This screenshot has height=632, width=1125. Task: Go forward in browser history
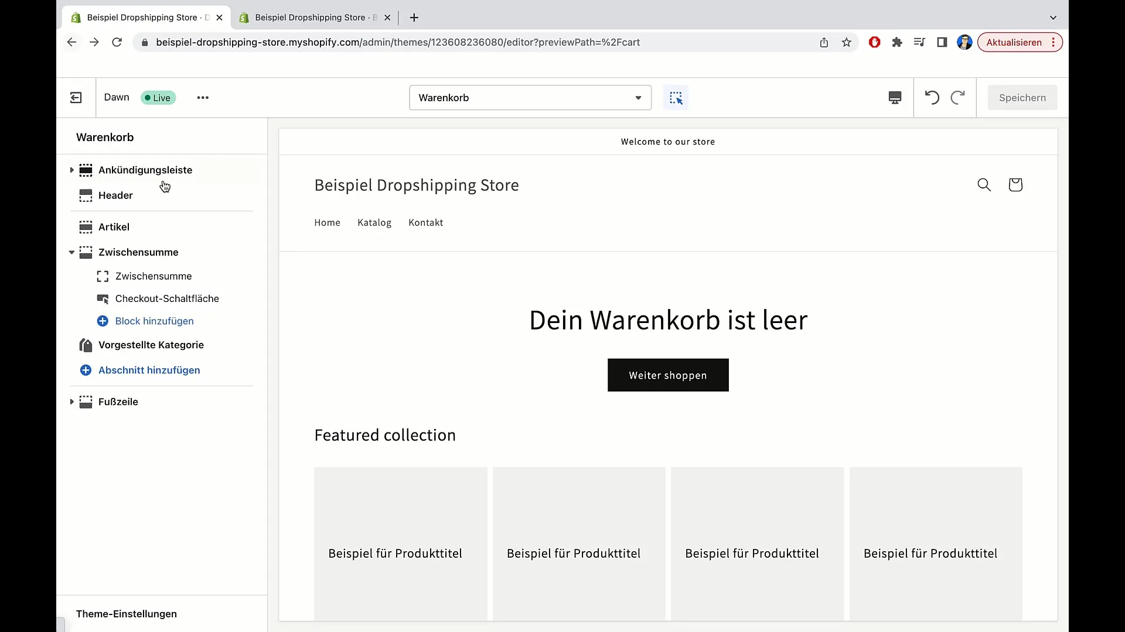point(94,42)
